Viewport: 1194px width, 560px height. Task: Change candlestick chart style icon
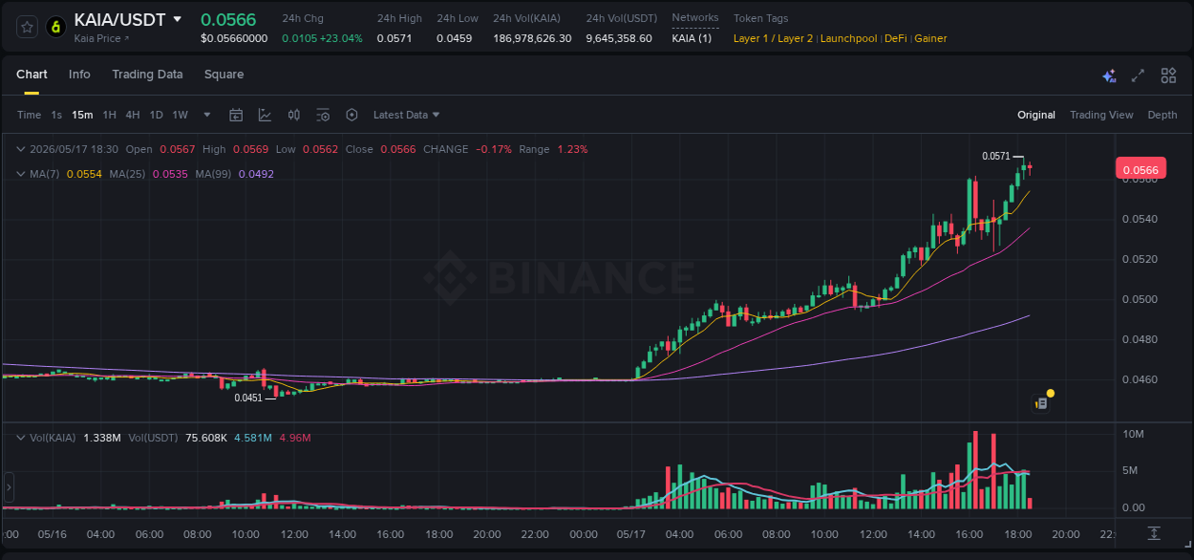[294, 115]
